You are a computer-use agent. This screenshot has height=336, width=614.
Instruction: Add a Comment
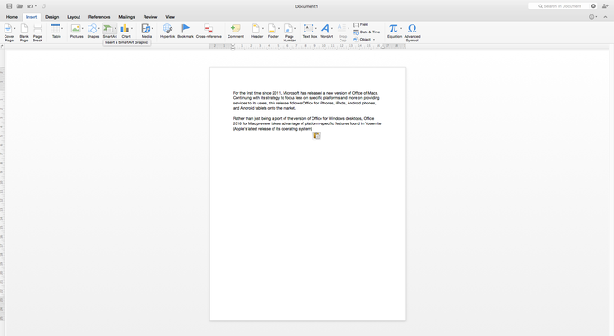236,31
